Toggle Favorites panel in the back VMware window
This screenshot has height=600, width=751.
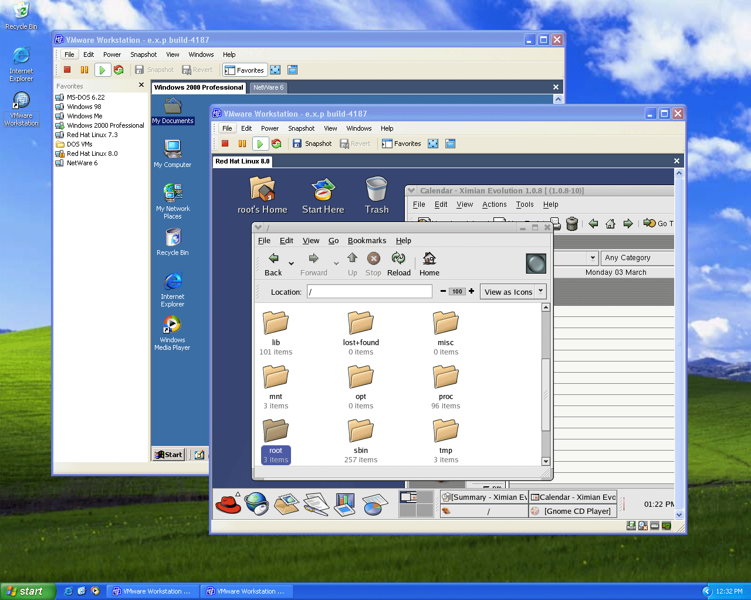[245, 70]
